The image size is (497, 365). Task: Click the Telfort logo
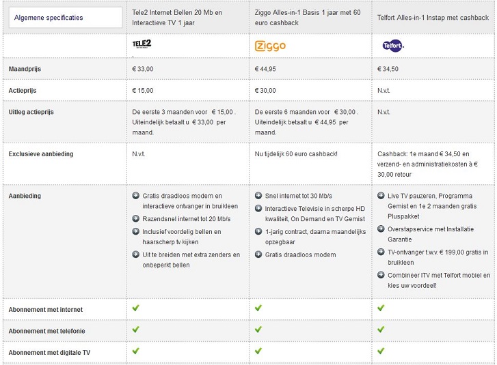(393, 46)
